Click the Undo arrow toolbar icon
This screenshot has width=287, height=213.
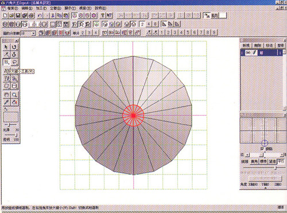(40, 16)
